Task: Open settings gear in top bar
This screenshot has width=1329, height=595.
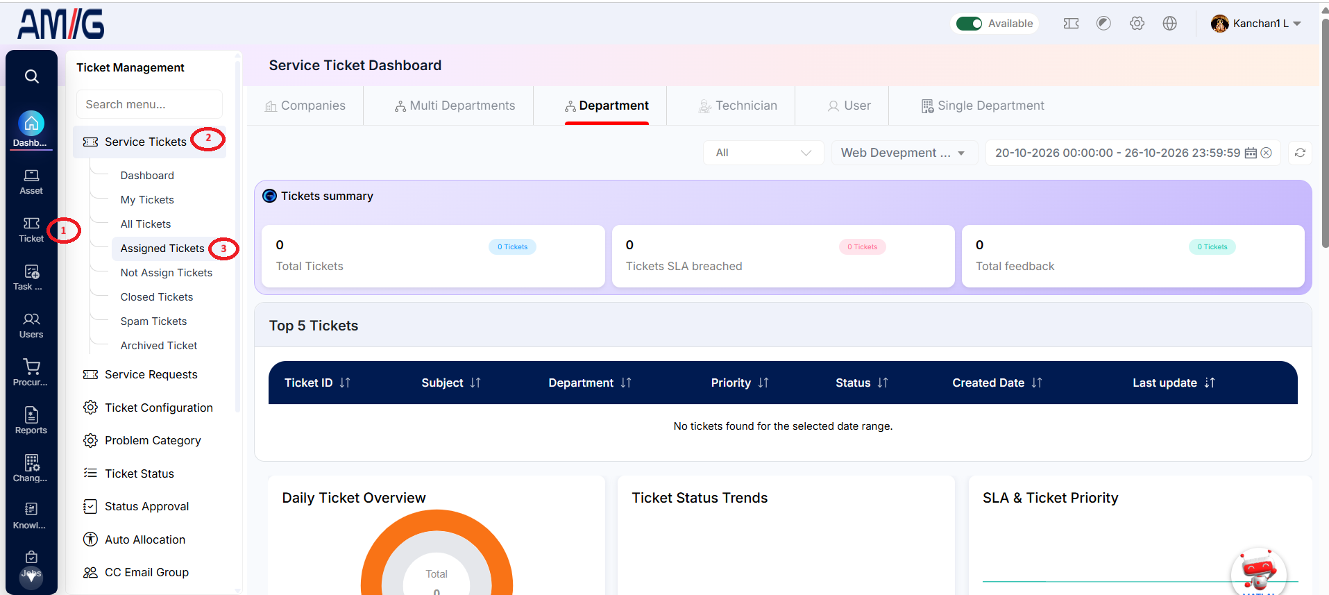Action: [1137, 24]
